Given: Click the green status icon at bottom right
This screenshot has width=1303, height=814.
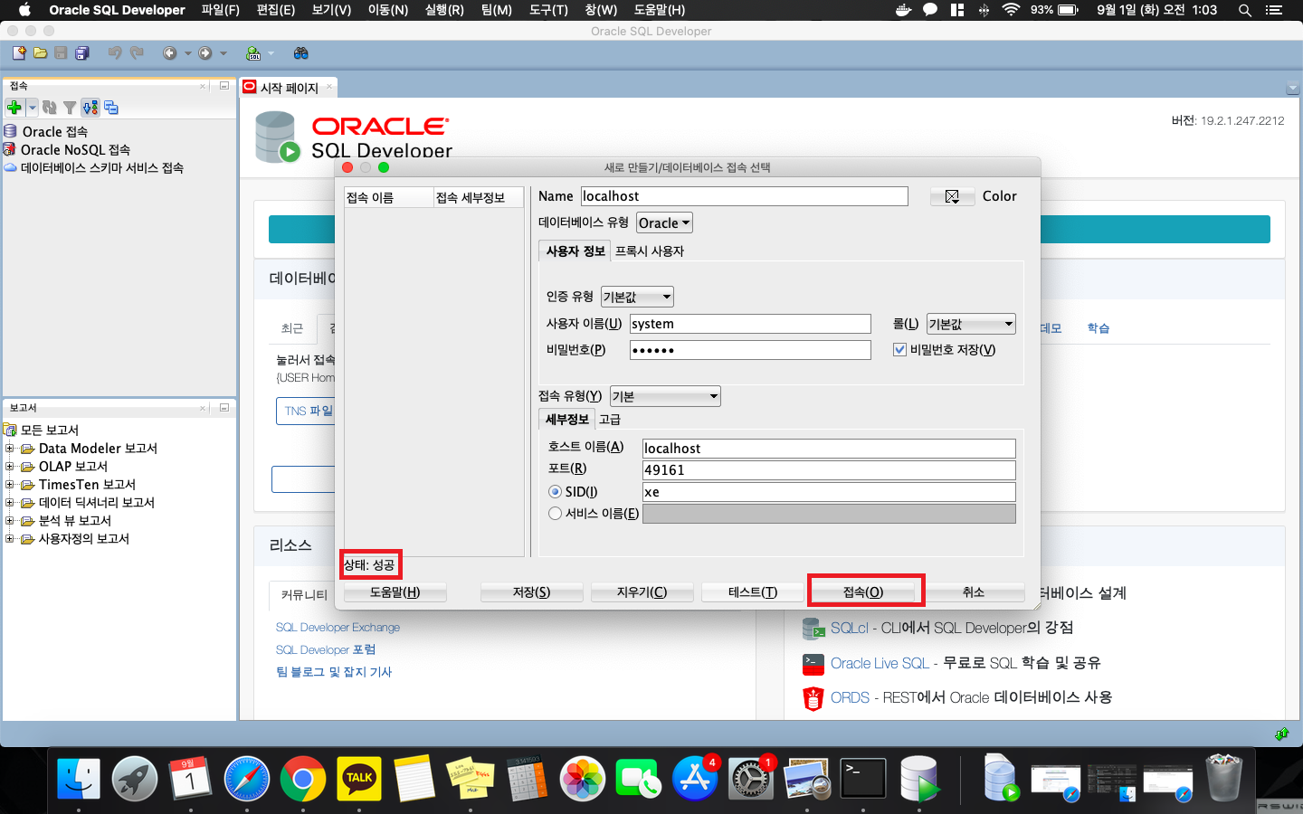Looking at the screenshot, I should click(1281, 734).
